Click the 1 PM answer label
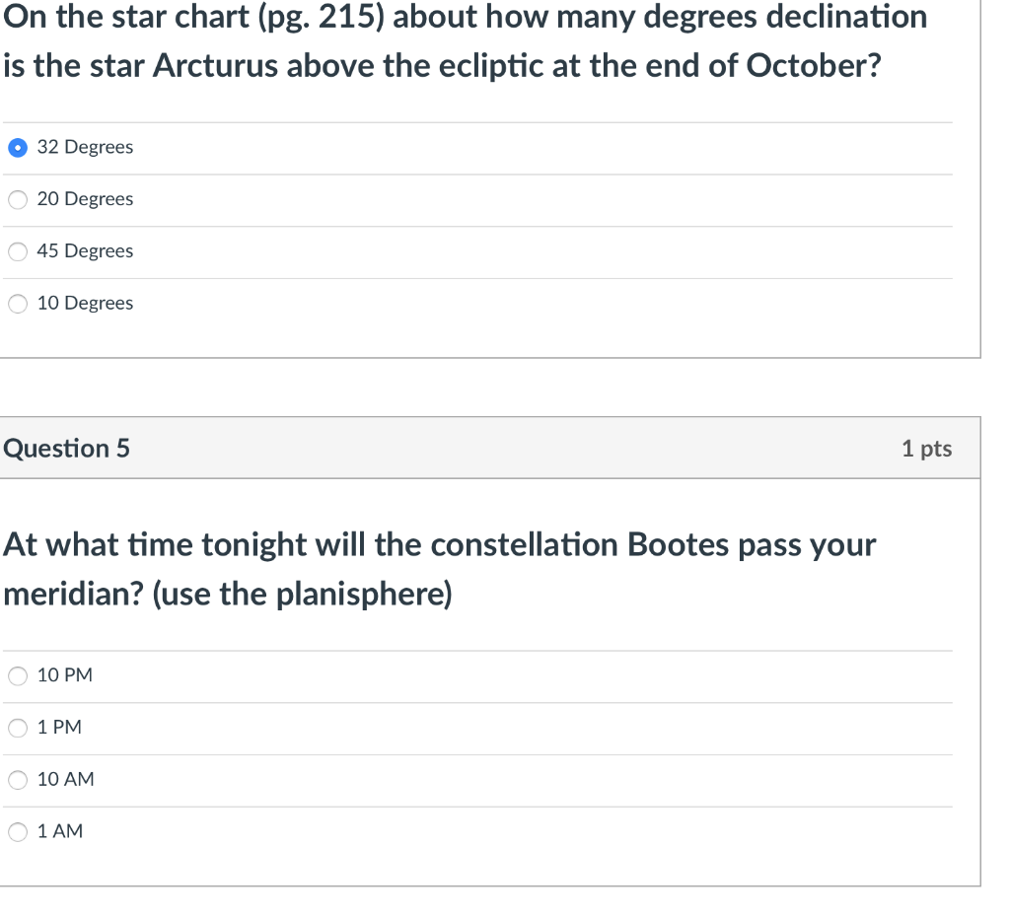This screenshot has width=1010, height=917. coord(57,728)
